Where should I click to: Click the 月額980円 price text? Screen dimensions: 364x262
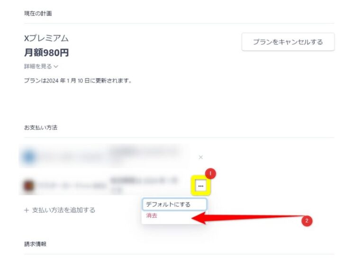click(46, 53)
